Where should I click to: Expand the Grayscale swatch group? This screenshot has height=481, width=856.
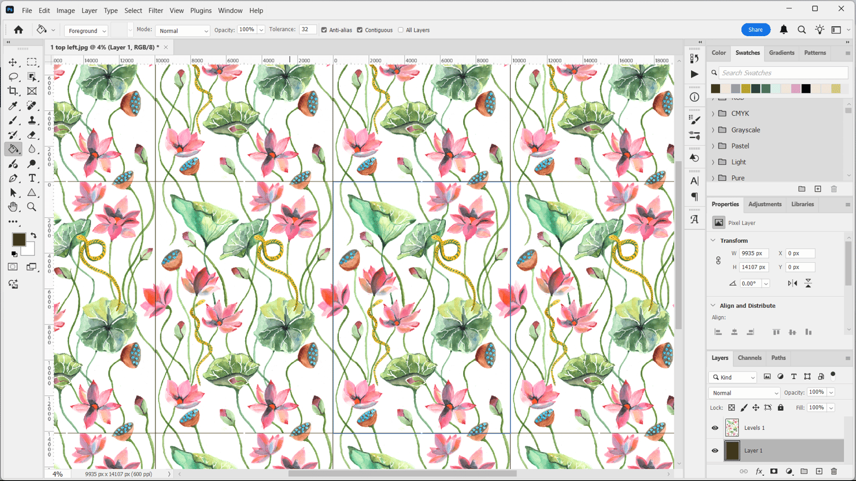pyautogui.click(x=713, y=130)
